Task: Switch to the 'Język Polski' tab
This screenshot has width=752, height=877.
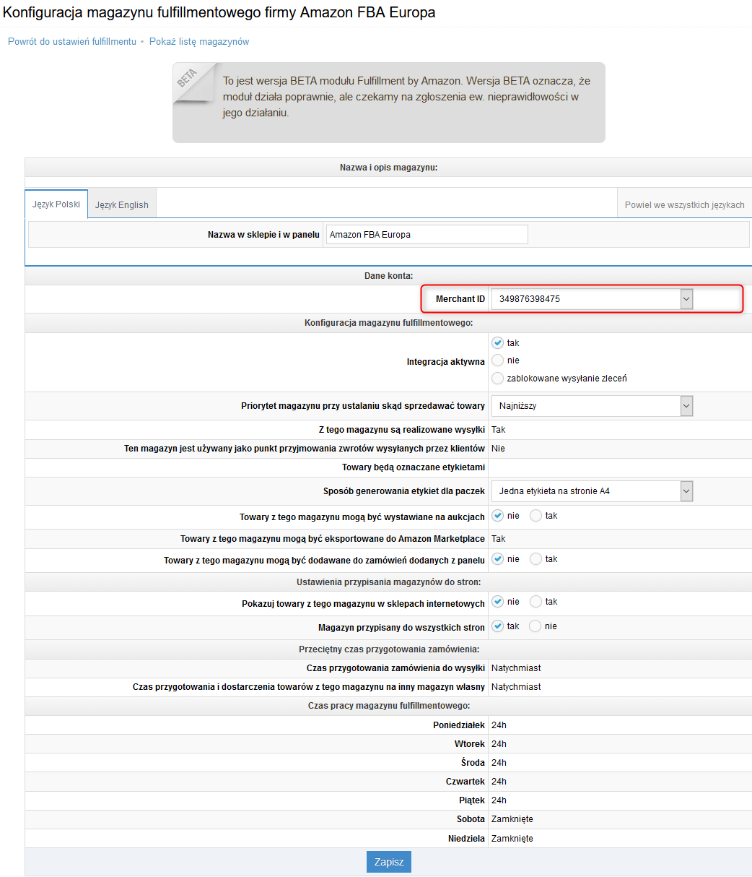Action: 56,204
